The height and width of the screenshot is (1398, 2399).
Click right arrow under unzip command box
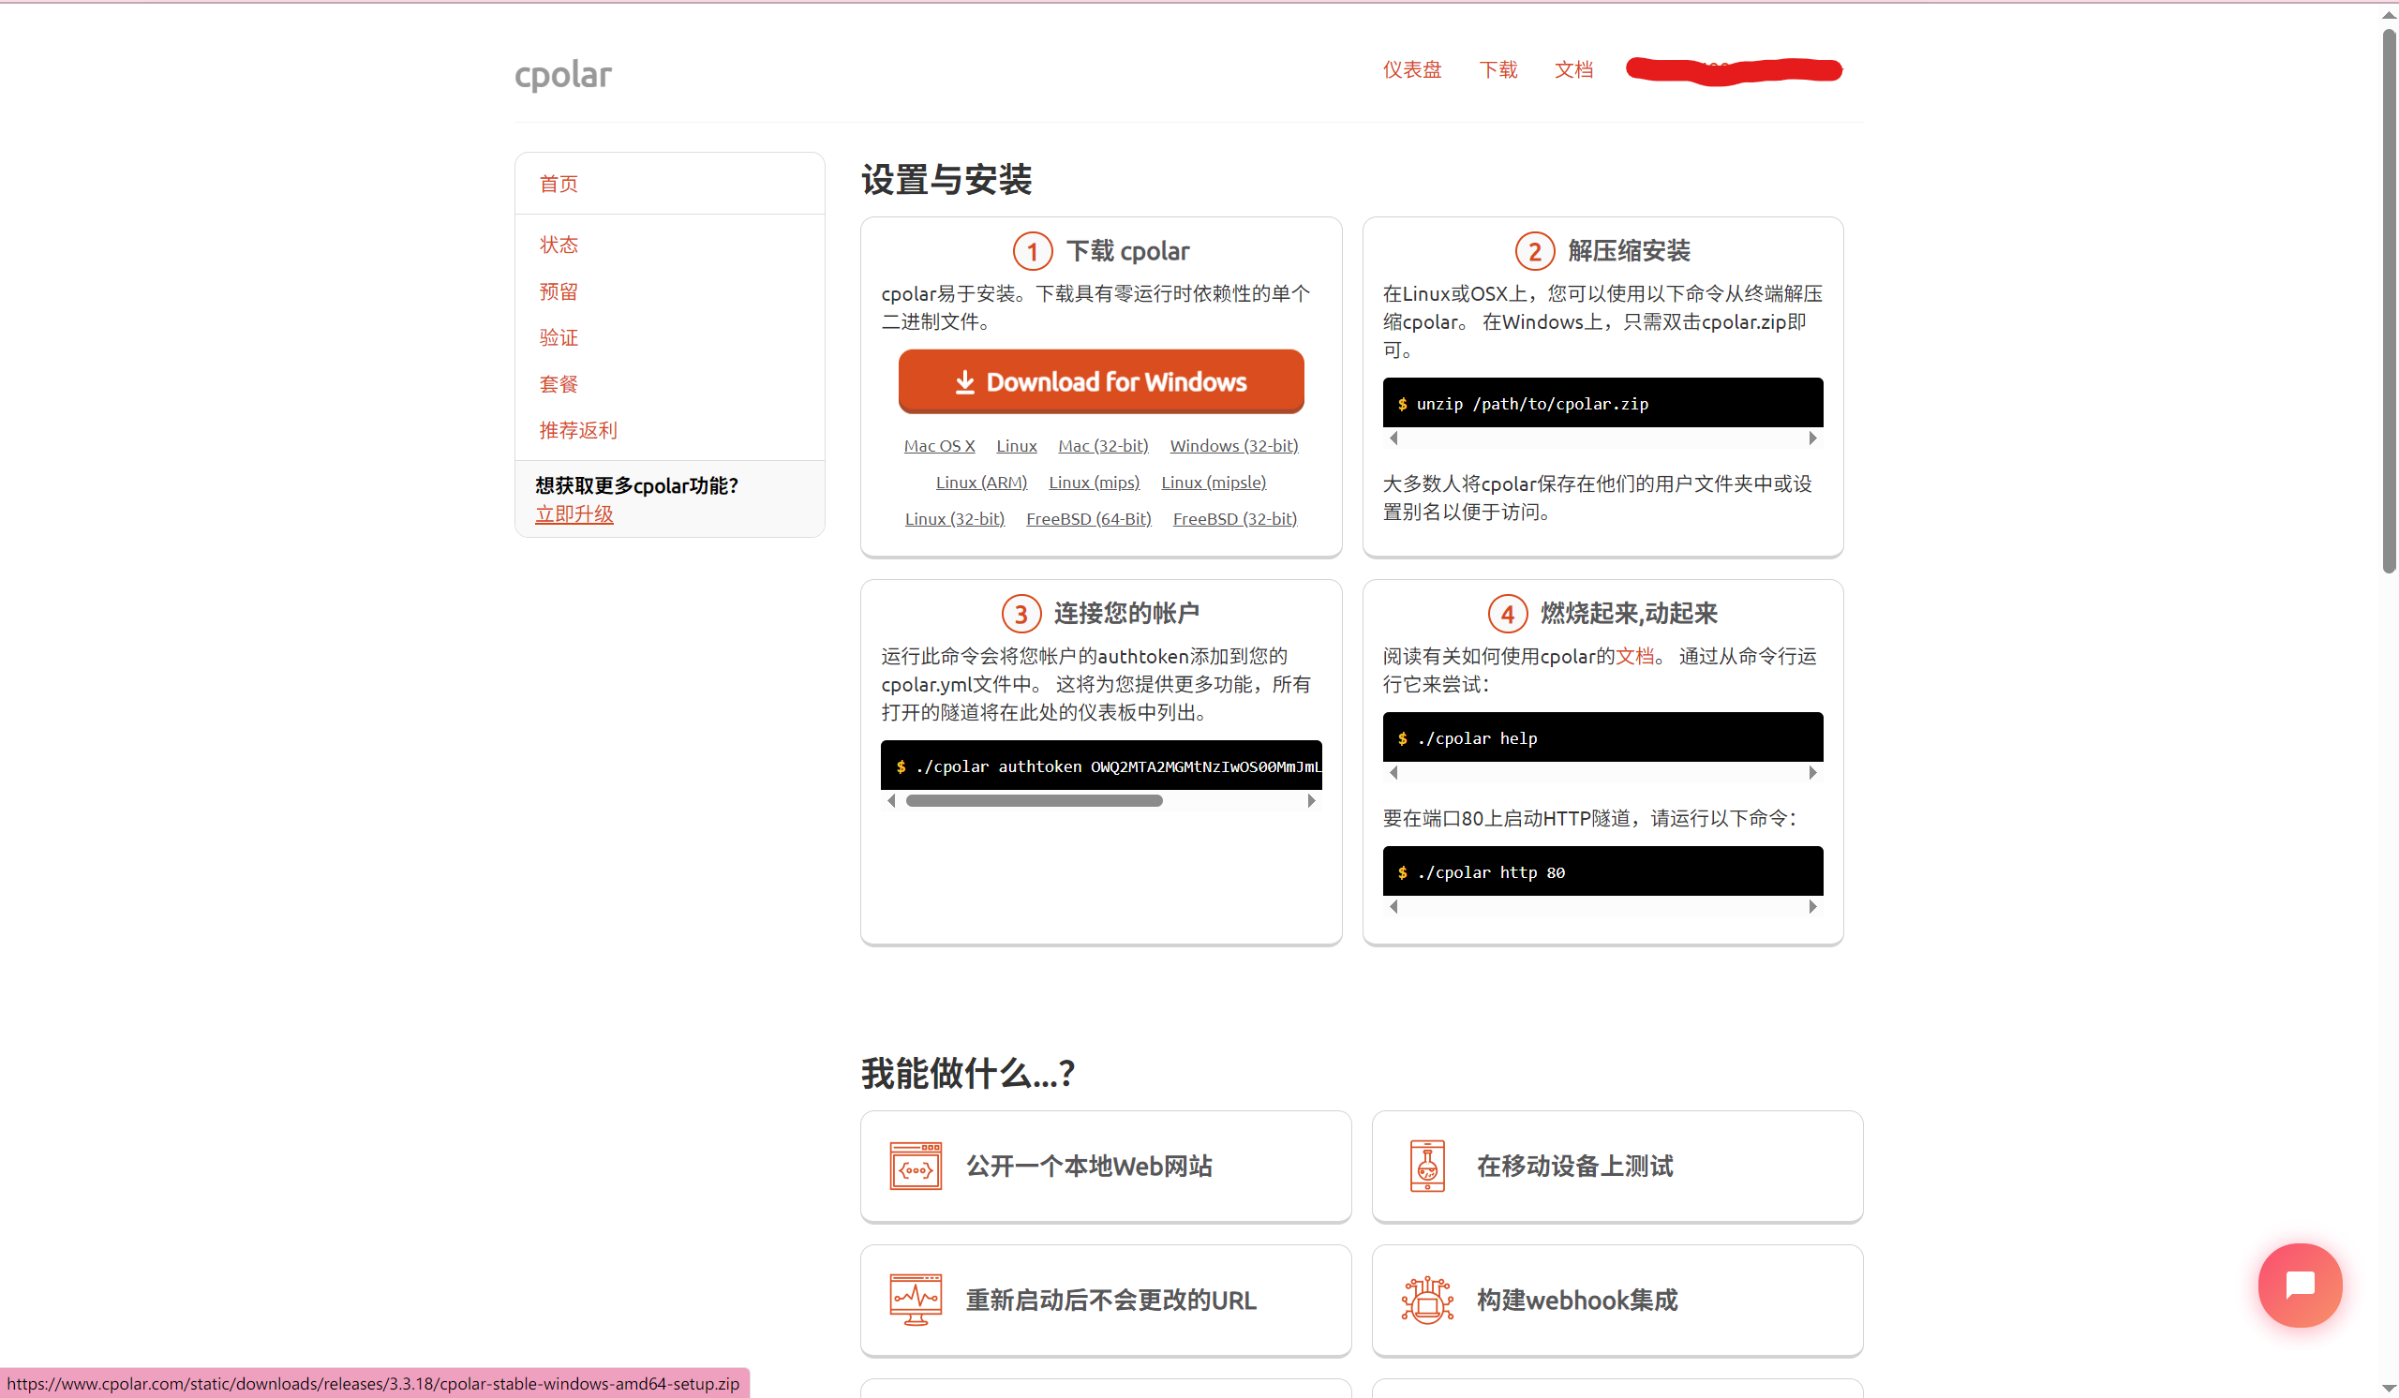tap(1812, 438)
